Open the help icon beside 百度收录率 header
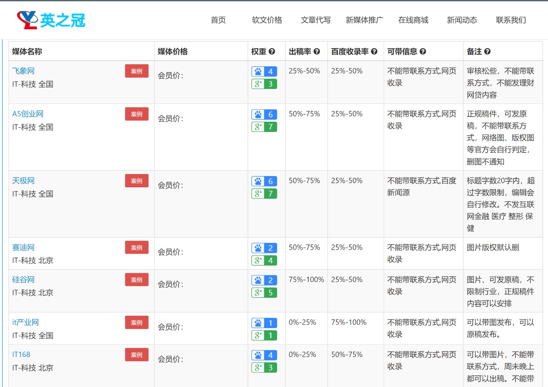The width and height of the screenshot is (548, 387). pyautogui.click(x=374, y=51)
